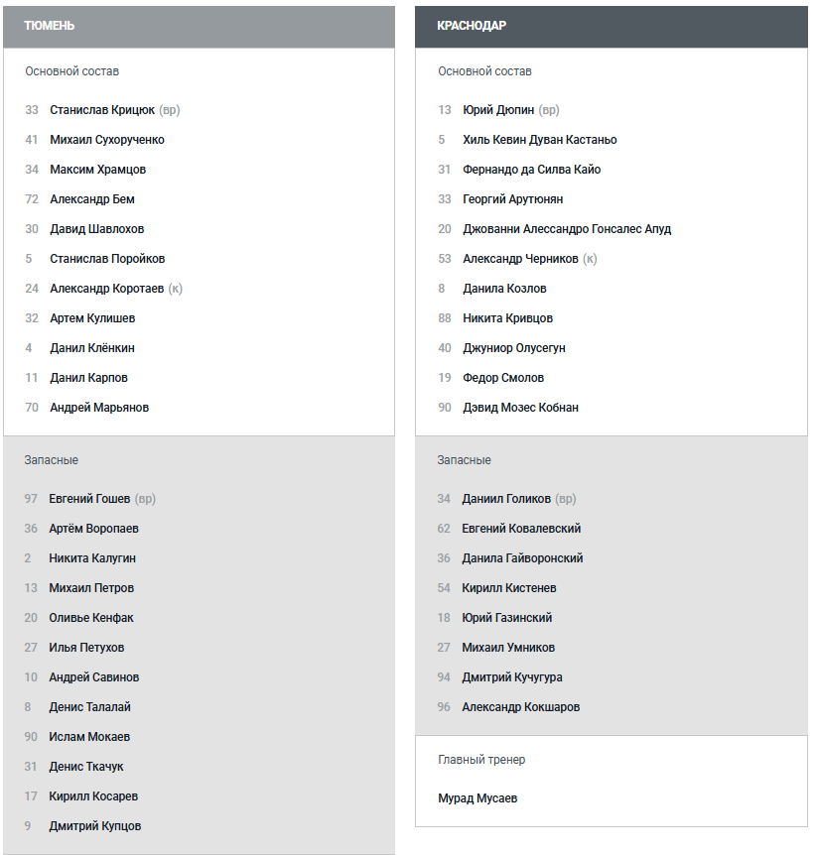
Task: Open Федор Смолов player page
Action: tap(503, 378)
